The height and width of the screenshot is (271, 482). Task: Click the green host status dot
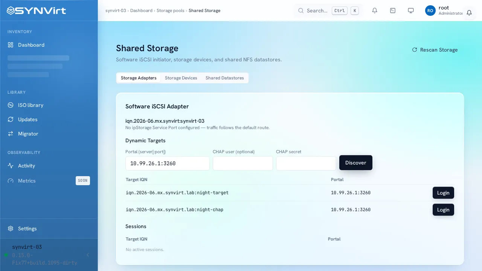tap(6, 255)
